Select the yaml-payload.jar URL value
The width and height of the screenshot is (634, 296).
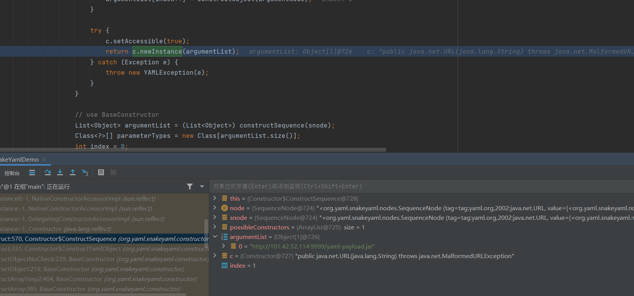click(x=312, y=246)
